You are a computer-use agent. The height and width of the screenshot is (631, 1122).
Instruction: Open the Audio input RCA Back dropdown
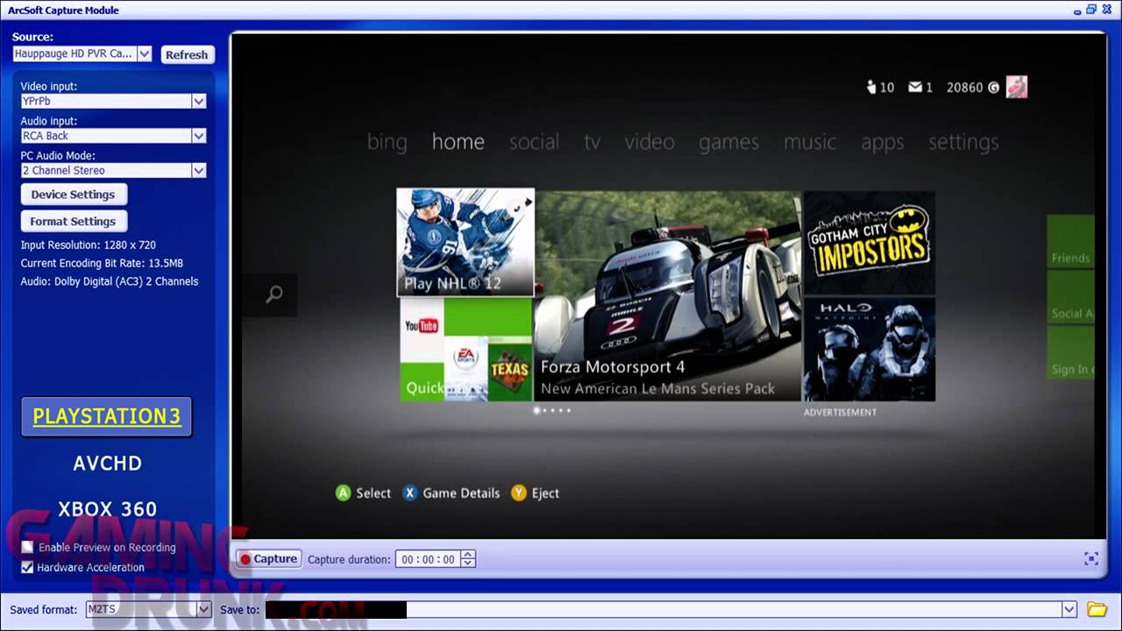pos(199,136)
